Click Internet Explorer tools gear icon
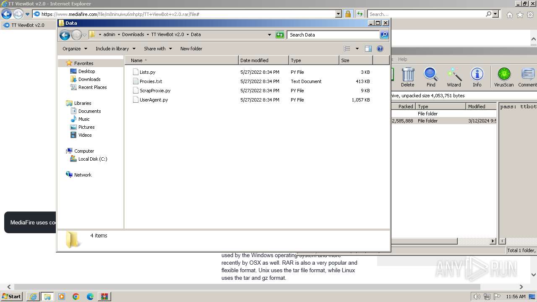Image resolution: width=537 pixels, height=302 pixels. pyautogui.click(x=530, y=15)
